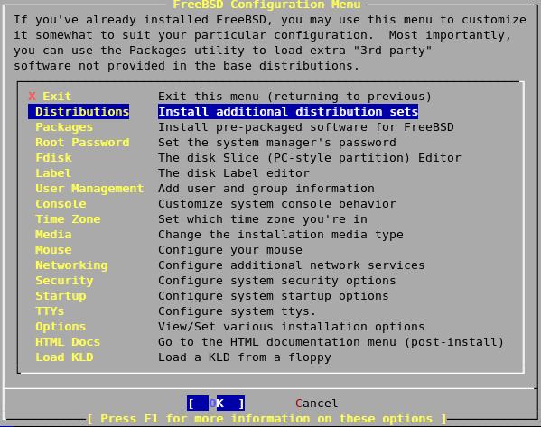
Task: Choose Root Password option
Action: 82,143
